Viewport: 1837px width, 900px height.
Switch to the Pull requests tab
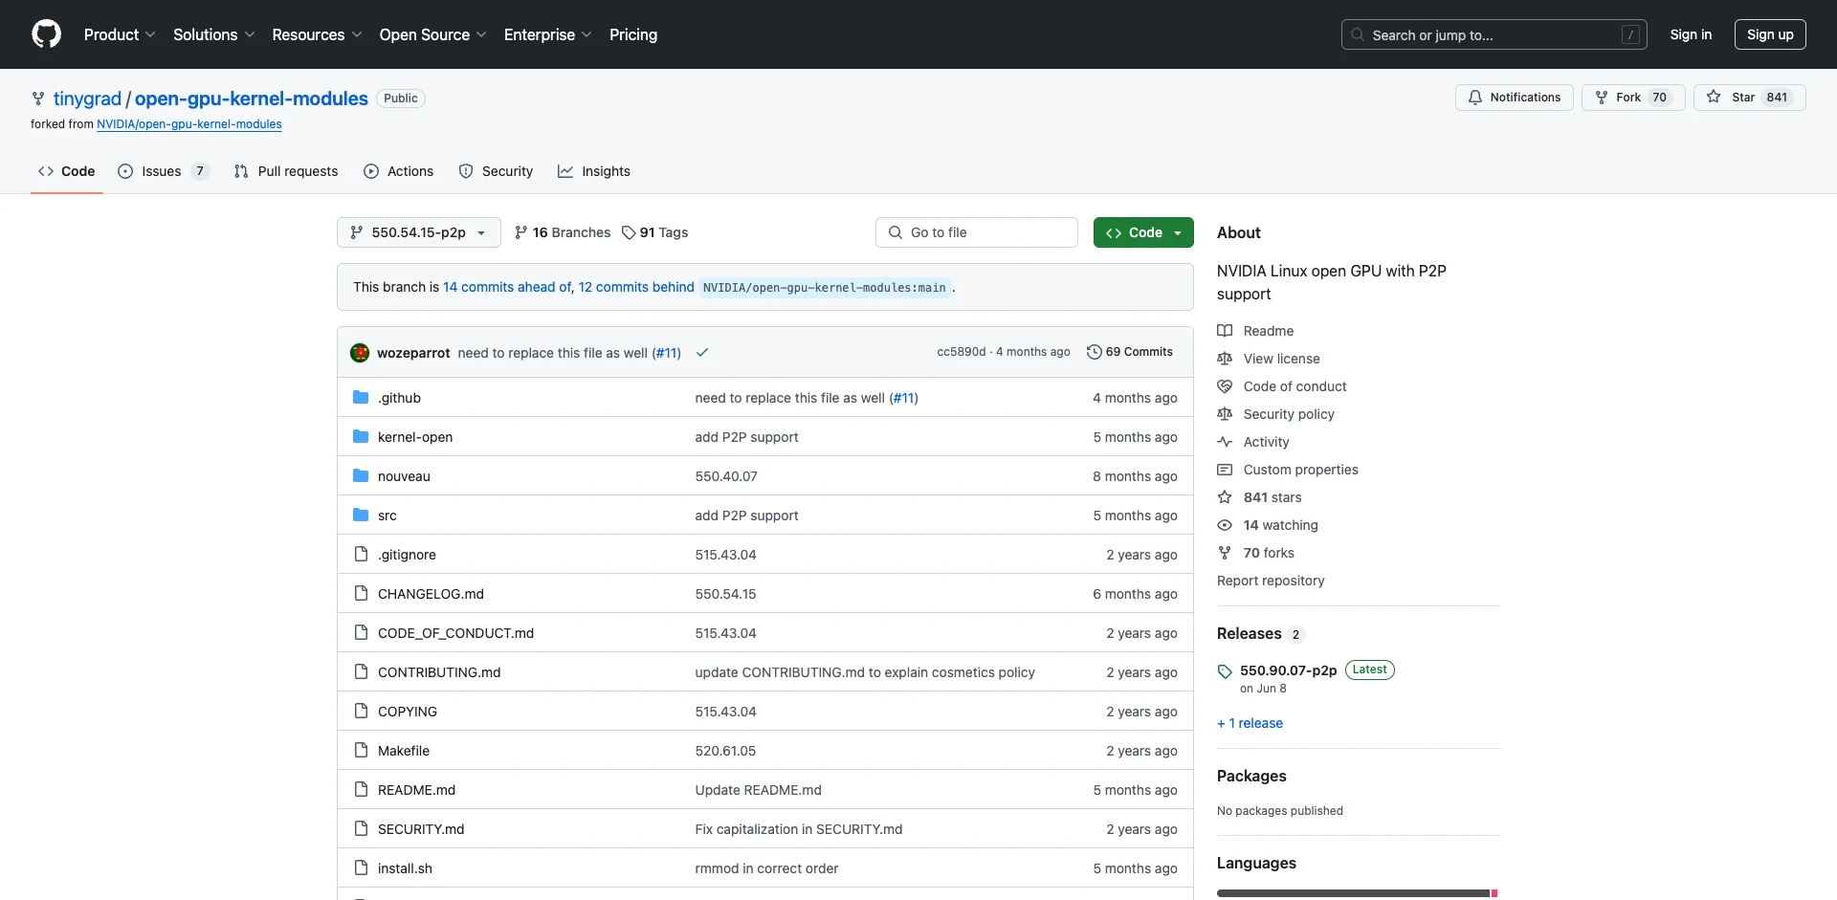click(286, 171)
